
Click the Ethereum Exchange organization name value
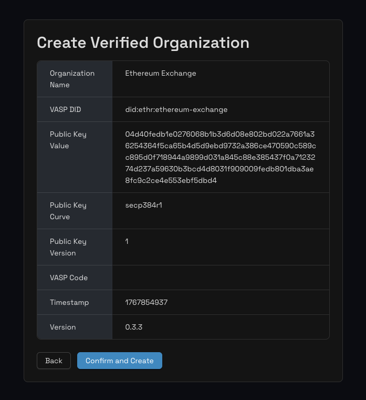160,73
